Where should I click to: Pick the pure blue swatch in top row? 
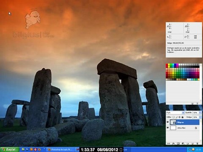point(175,65)
